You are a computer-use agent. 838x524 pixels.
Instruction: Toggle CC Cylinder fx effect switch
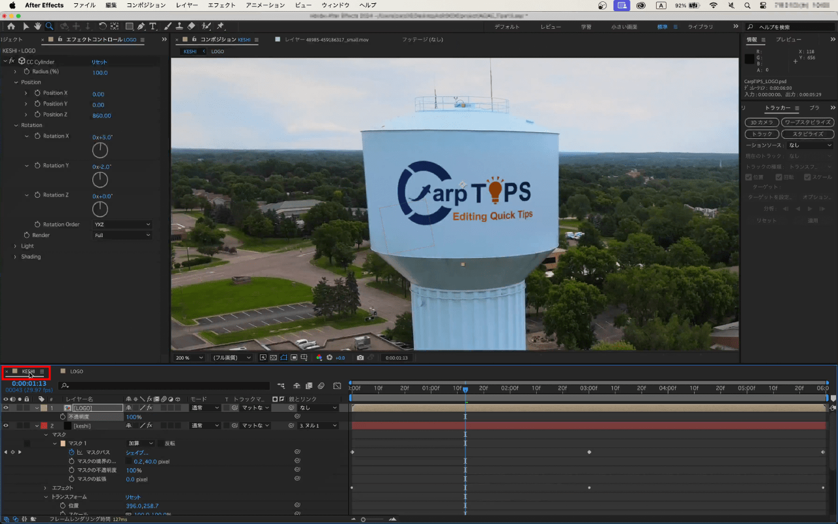click(x=12, y=61)
